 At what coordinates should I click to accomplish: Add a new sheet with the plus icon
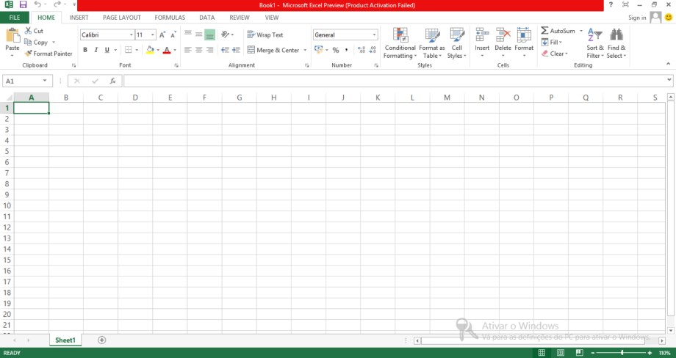click(102, 340)
